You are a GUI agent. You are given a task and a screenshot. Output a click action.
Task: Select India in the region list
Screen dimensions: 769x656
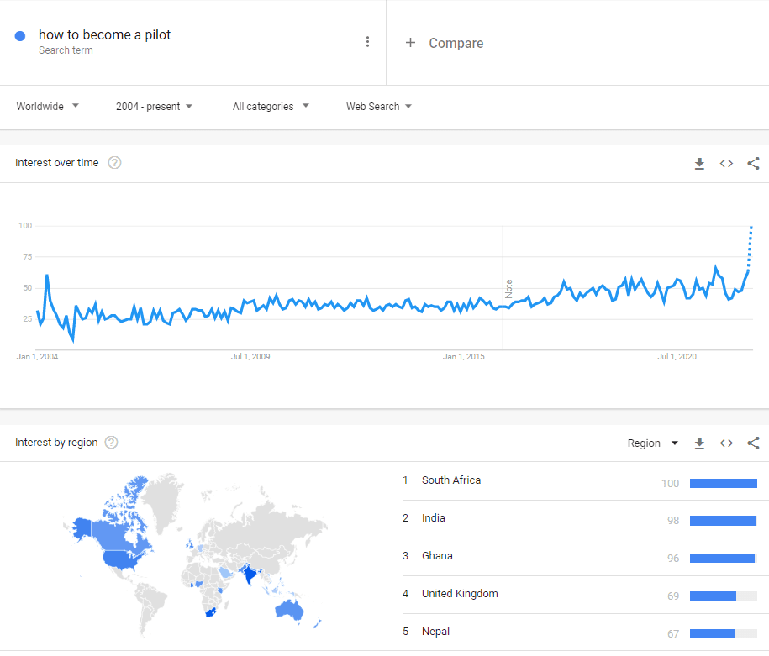(434, 518)
